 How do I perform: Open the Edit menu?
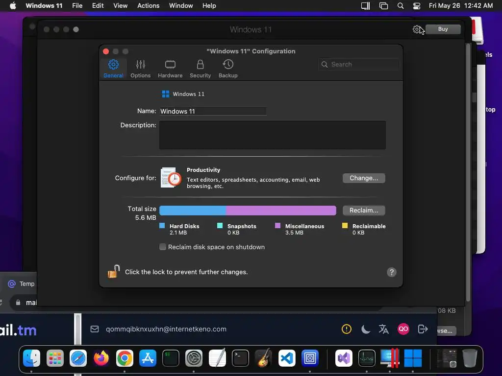[x=98, y=6]
